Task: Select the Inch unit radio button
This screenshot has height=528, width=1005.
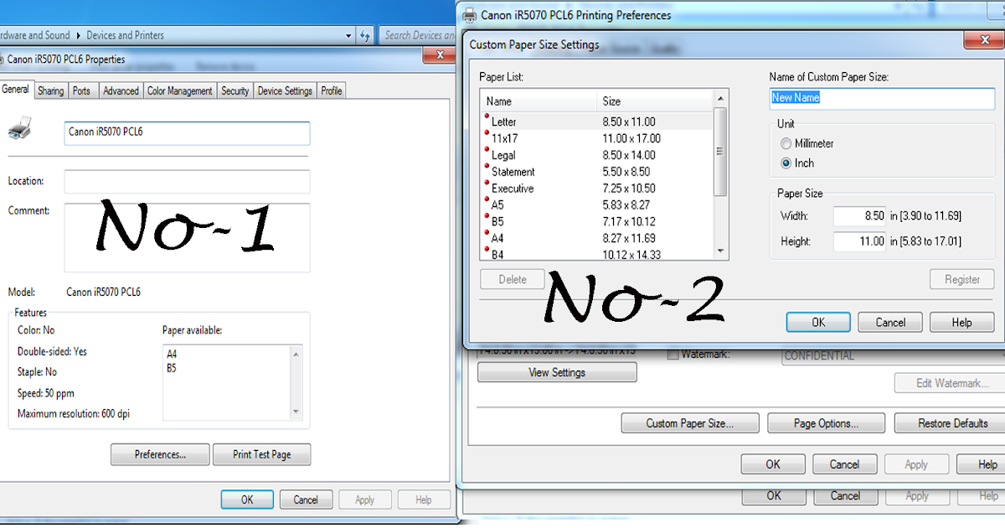Action: tap(786, 163)
